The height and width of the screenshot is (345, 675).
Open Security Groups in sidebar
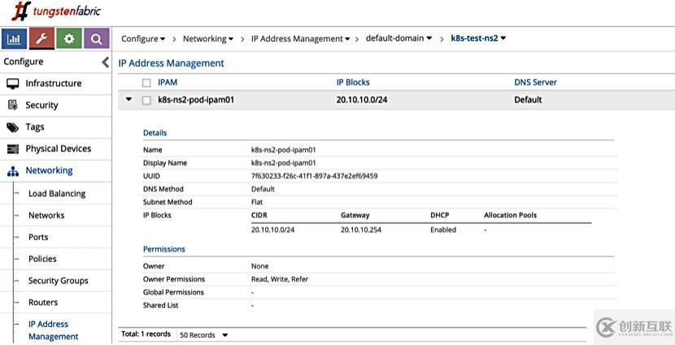tap(58, 281)
